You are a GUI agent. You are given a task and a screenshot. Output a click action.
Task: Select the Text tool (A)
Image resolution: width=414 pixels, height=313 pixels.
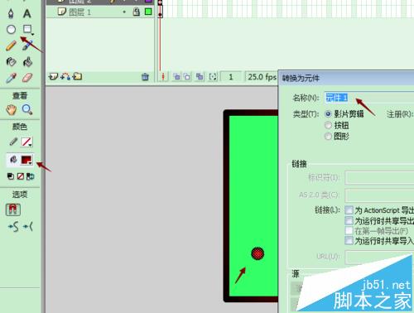point(27,13)
